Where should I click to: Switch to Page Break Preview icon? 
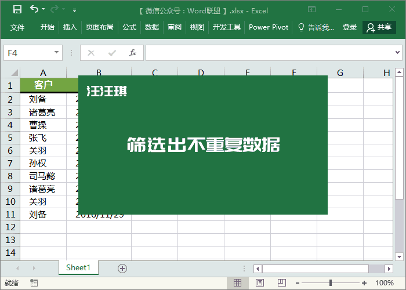click(x=282, y=283)
